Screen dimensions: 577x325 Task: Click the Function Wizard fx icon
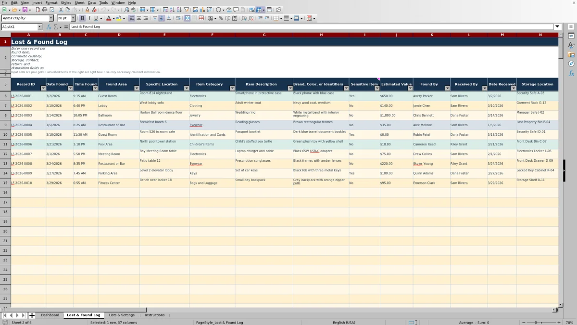tap(49, 27)
